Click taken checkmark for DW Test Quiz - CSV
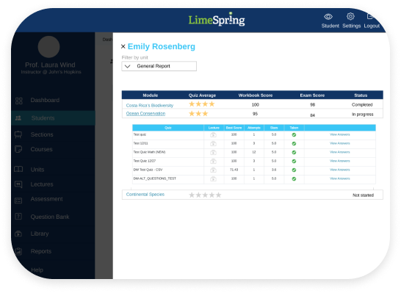The image size is (401, 293). 294,170
